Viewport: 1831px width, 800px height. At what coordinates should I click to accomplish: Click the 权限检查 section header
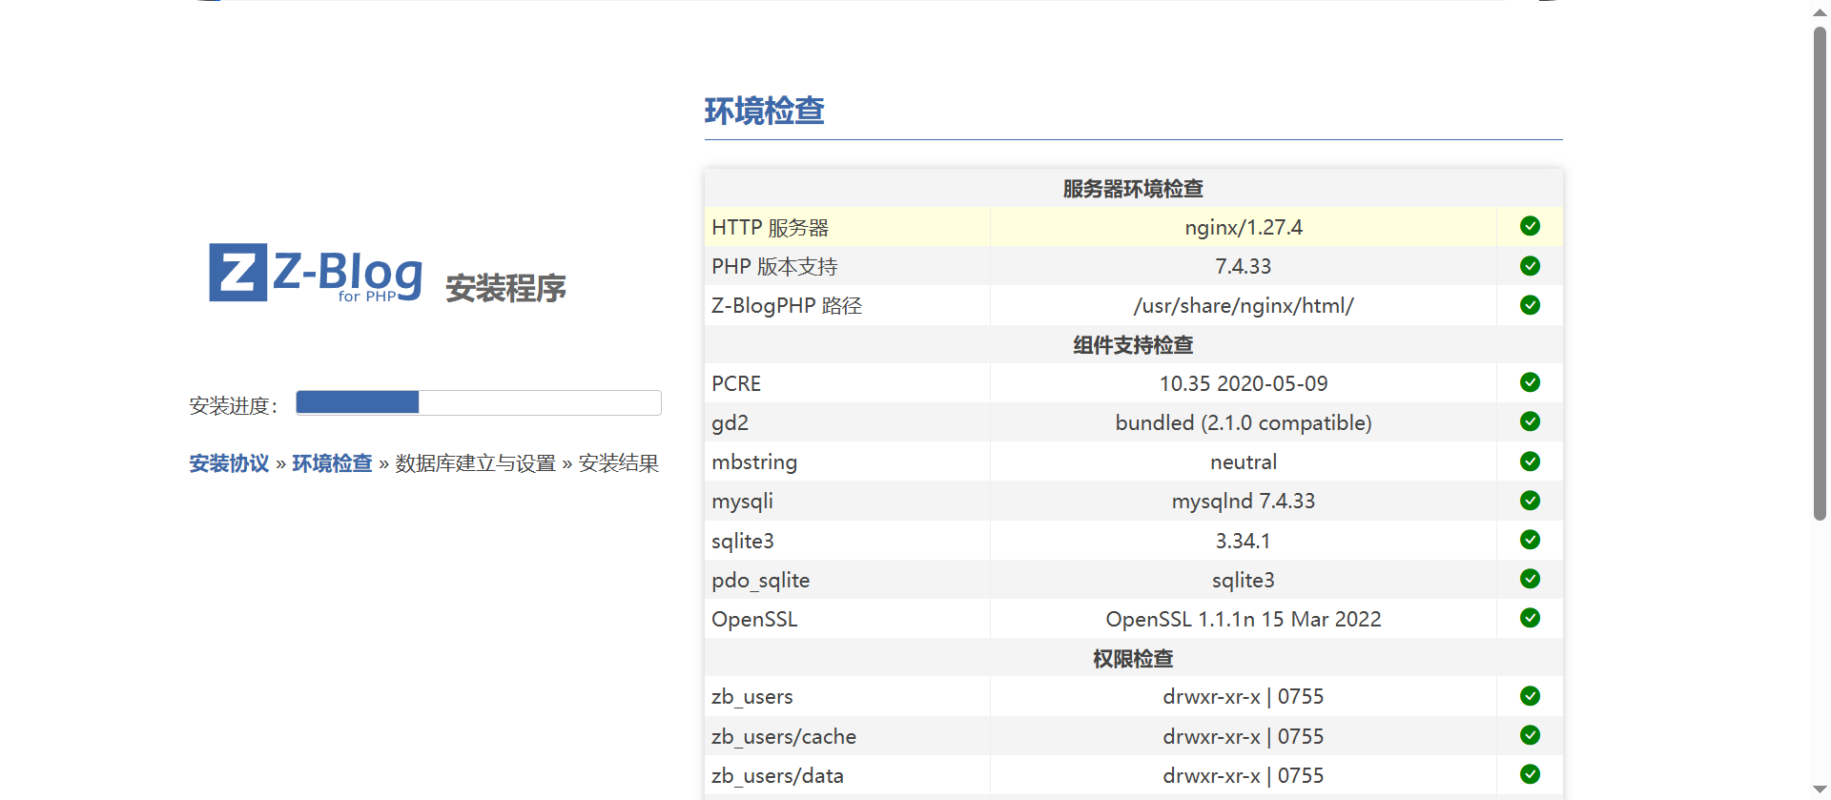tap(1133, 659)
